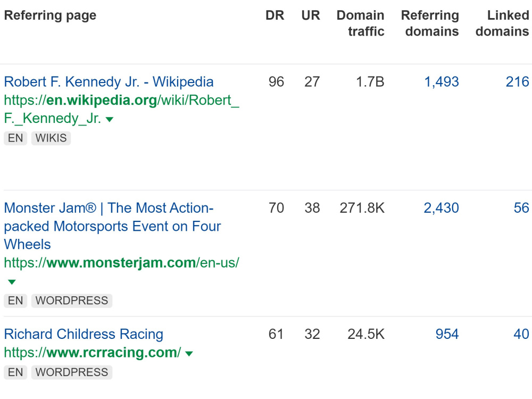Sort by Domain traffic column header

(x=360, y=23)
